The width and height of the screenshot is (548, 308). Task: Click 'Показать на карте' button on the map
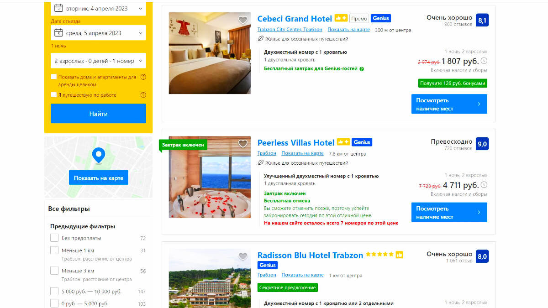point(98,178)
